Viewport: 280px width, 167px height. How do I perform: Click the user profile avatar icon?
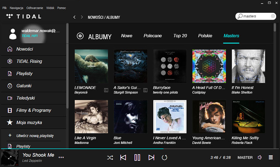tap(13, 34)
